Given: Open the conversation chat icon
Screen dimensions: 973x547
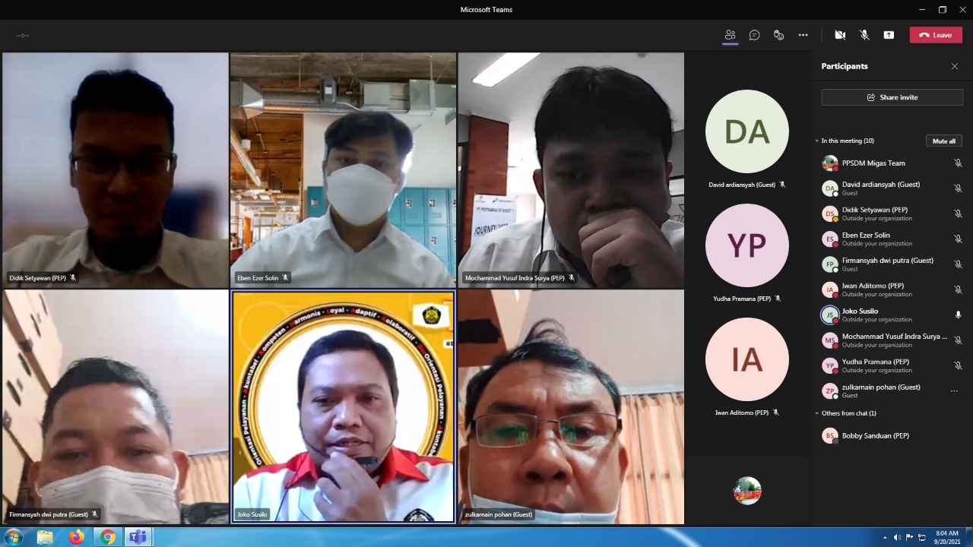Looking at the screenshot, I should point(754,35).
